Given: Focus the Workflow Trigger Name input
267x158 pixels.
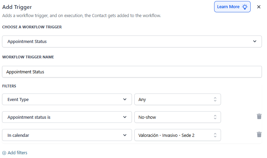Looking at the screenshot, I should pos(132,72).
